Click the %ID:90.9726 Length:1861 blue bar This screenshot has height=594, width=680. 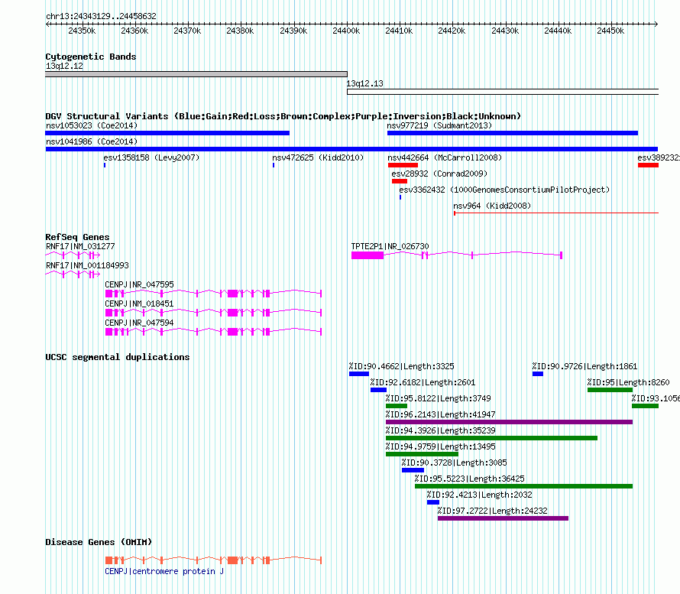[x=538, y=374]
